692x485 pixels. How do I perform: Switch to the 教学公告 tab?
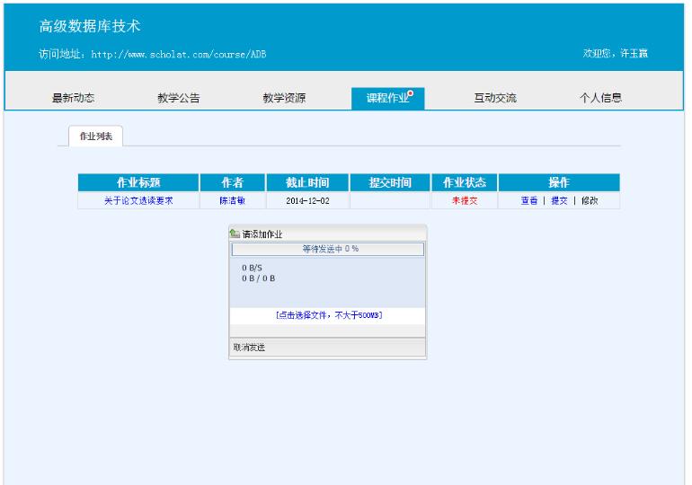pos(179,98)
